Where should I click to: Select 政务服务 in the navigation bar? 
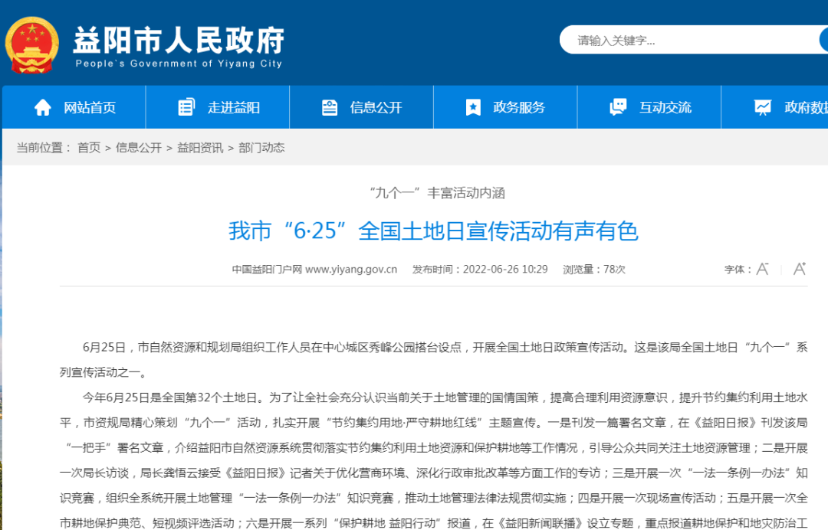(x=519, y=108)
